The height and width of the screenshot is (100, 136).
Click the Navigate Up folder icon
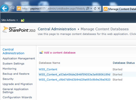(x=23, y=20)
